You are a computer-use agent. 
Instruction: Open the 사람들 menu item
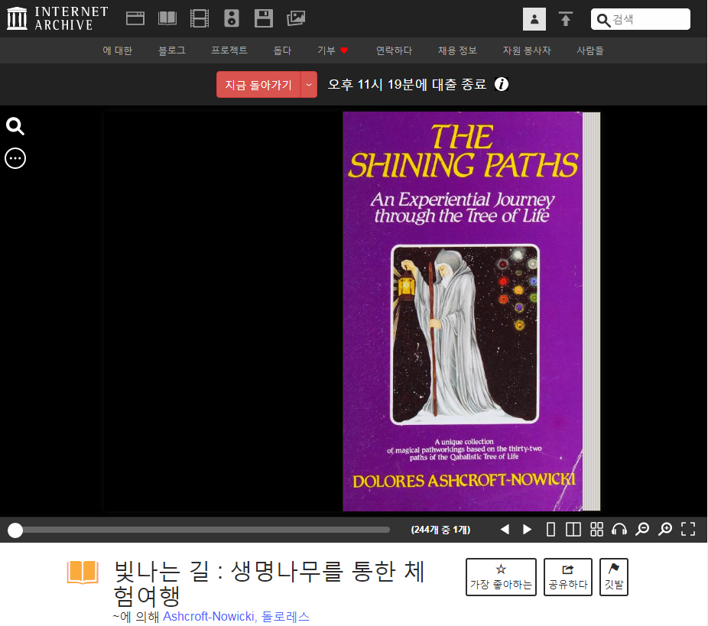[x=589, y=50]
